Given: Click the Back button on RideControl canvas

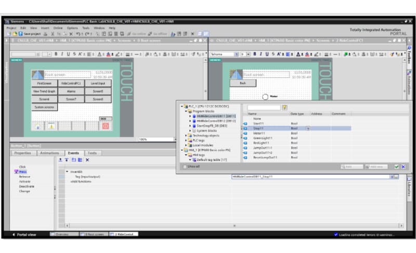Looking at the screenshot, I should [x=243, y=83].
